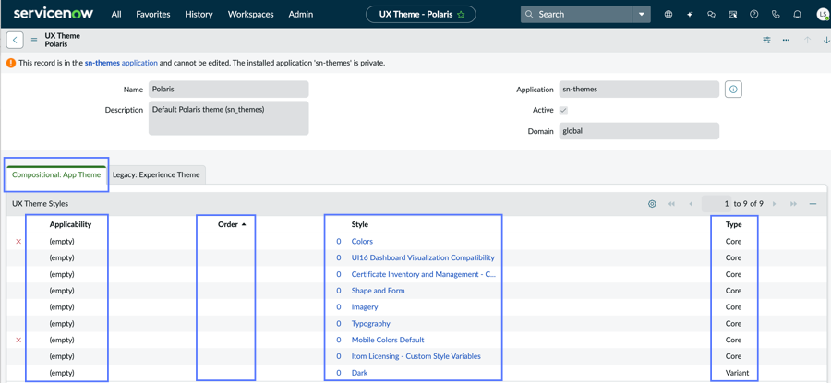
Task: Open the sparkle AI assistant icon
Action: [x=690, y=15]
